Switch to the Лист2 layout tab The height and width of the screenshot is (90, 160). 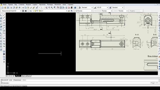pyautogui.click(x=29, y=76)
